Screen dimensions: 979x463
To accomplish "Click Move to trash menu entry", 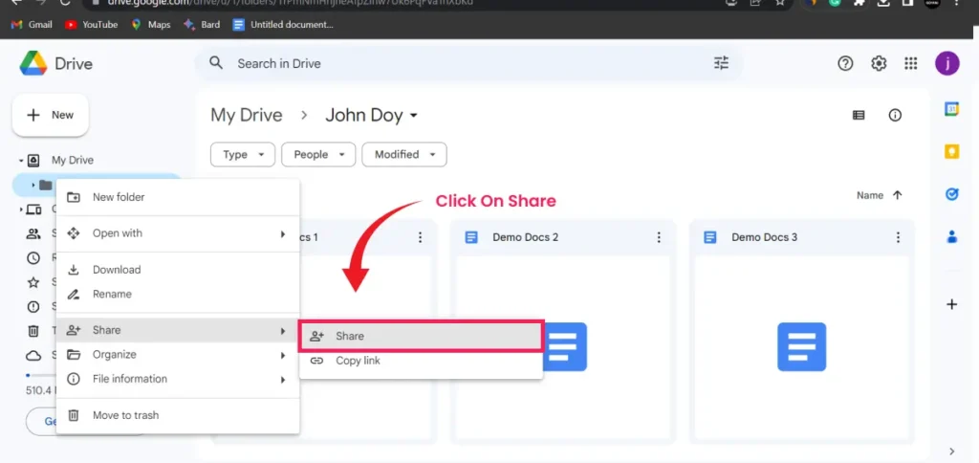I will click(x=125, y=415).
